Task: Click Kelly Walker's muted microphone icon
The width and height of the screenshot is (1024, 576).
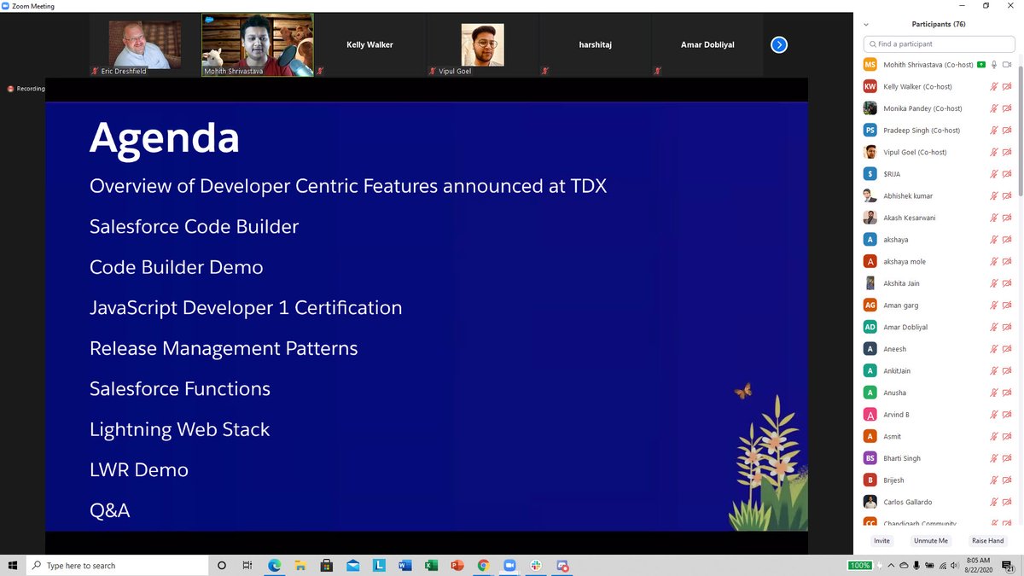Action: pos(994,86)
